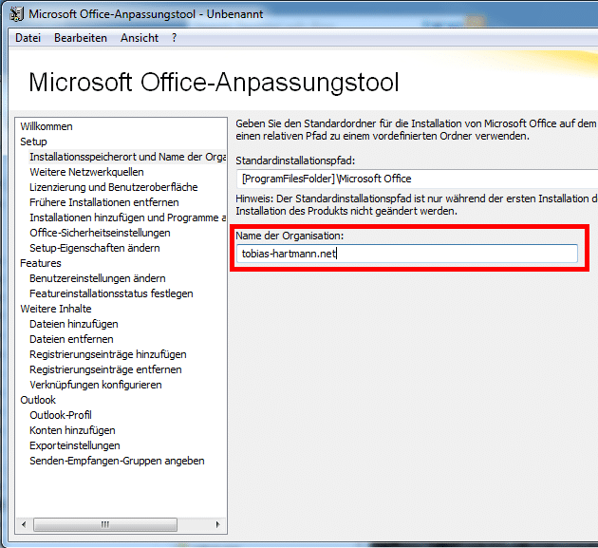
Task: Open Frühere Installationen entfernen page
Action: point(104,202)
